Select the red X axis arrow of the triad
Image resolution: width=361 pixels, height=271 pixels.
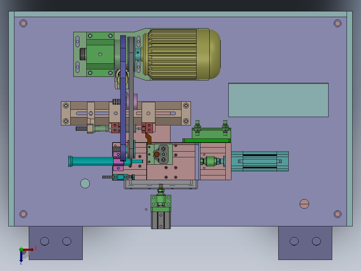pos(28,250)
